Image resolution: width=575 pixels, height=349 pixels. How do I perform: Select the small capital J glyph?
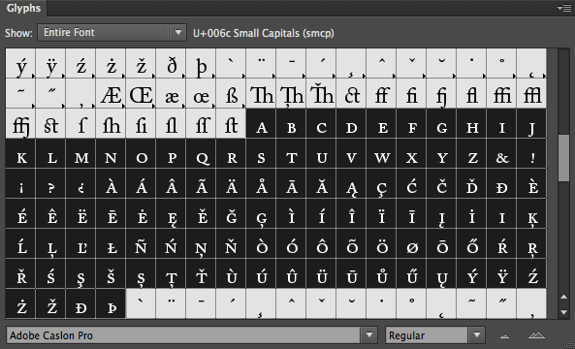(x=531, y=123)
